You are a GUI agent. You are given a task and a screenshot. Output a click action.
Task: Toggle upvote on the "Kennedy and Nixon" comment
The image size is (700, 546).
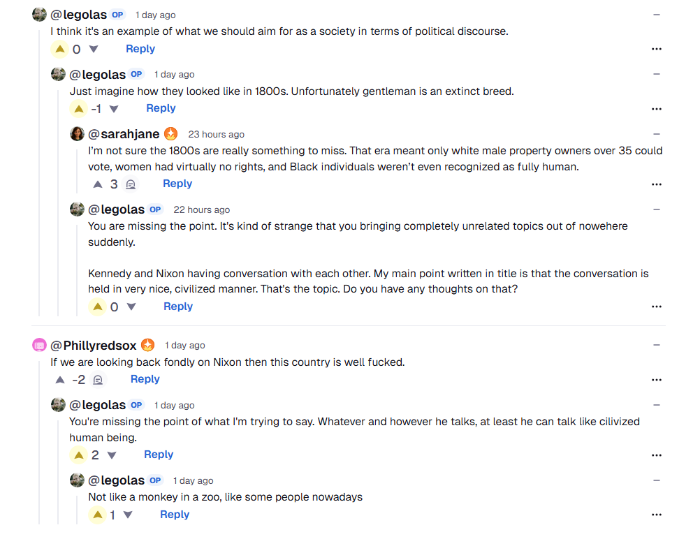click(98, 307)
